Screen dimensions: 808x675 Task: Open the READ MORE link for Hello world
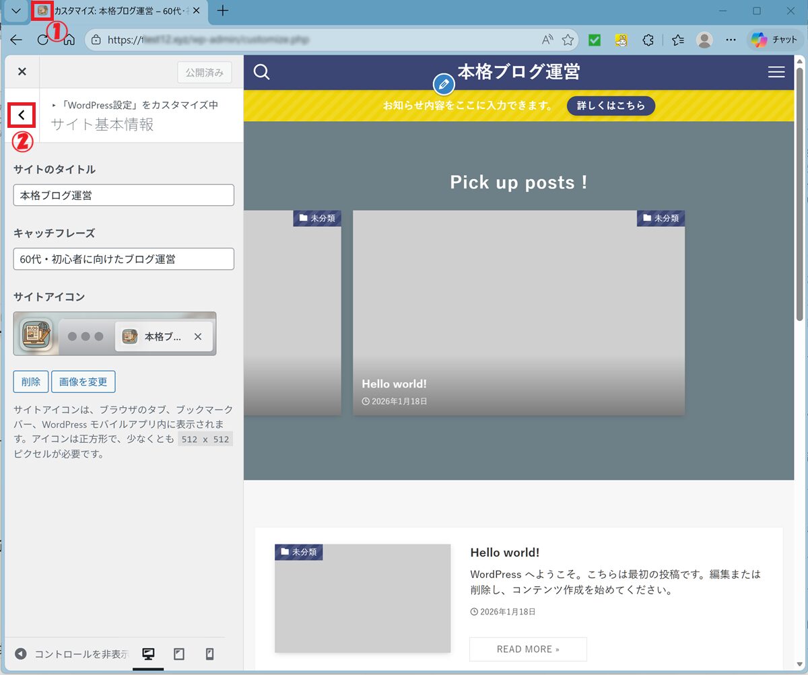point(528,649)
